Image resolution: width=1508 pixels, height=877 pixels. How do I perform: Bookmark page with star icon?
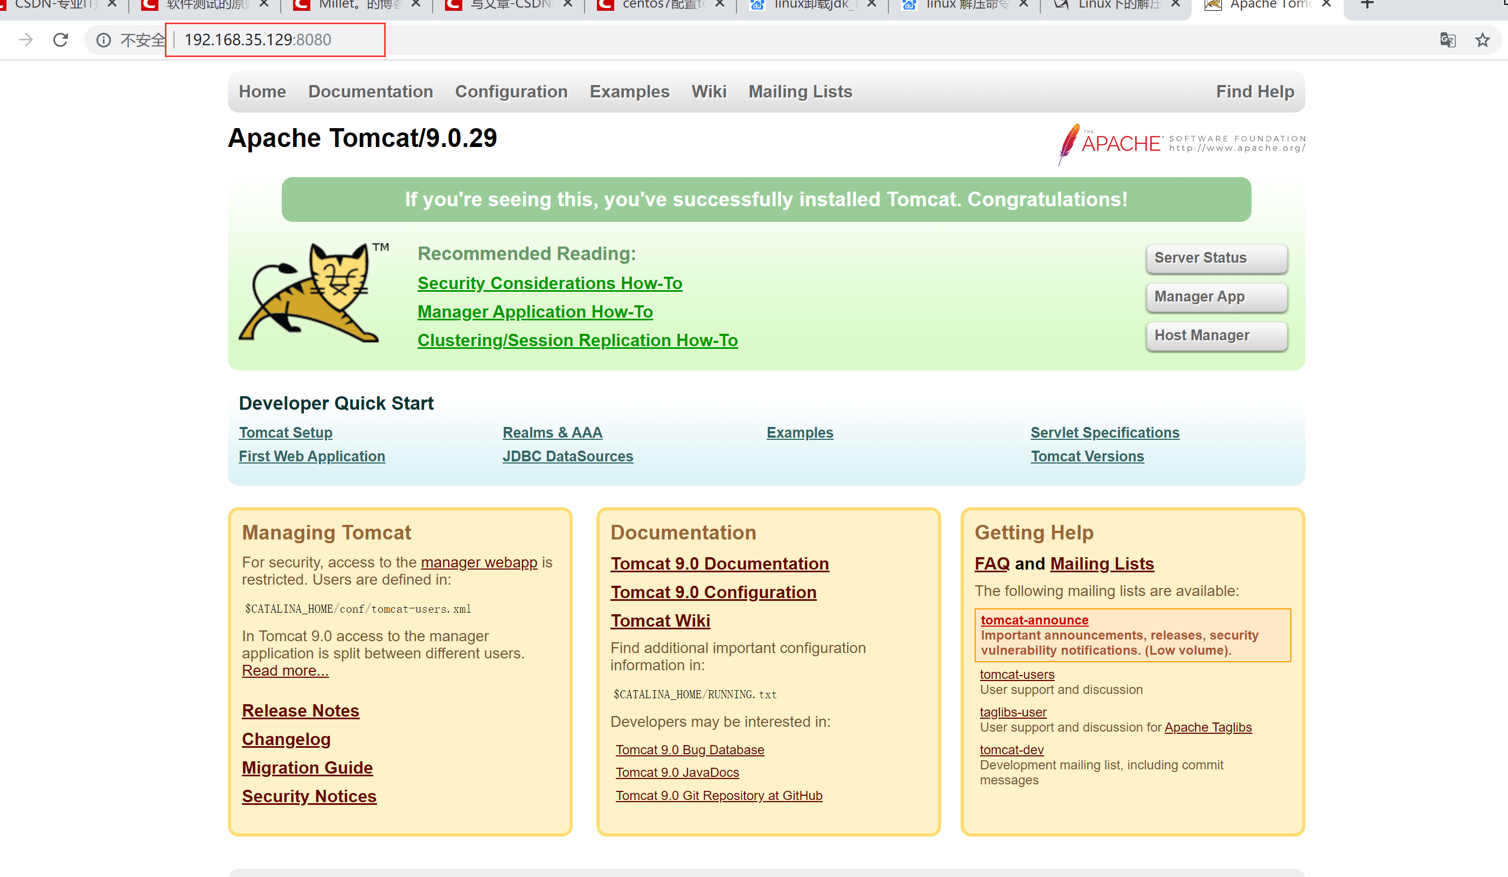point(1482,40)
